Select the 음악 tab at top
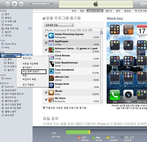Viewport: 147px width, 142px height. pos(118,11)
